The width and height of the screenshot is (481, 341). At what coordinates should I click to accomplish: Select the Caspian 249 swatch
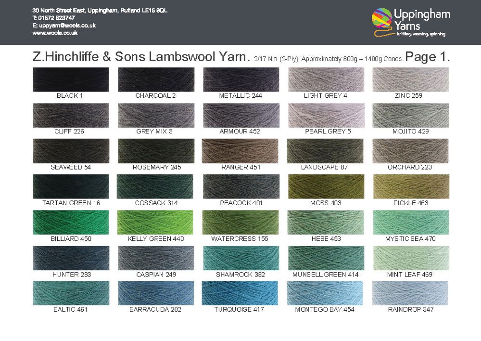(x=156, y=258)
